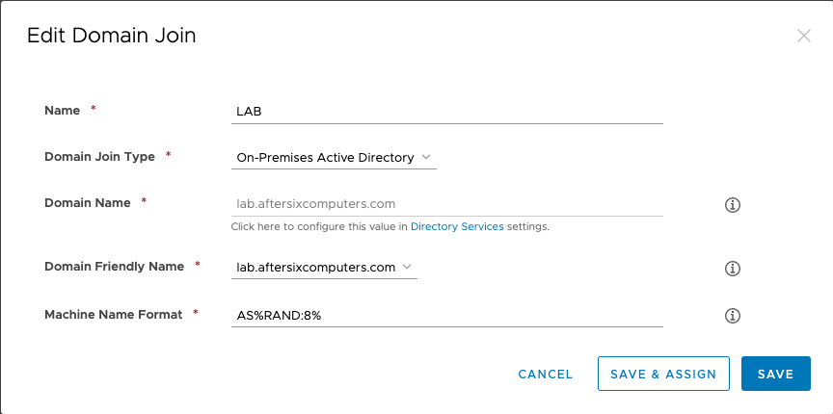Click the Machine Name Format text field
This screenshot has width=833, height=414.
click(446, 316)
